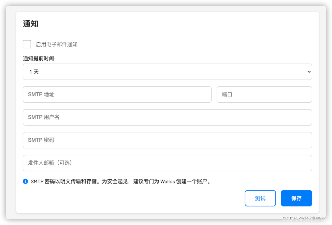Click into the SMTP 密码 field
The image size is (332, 225).
pyautogui.click(x=167, y=140)
